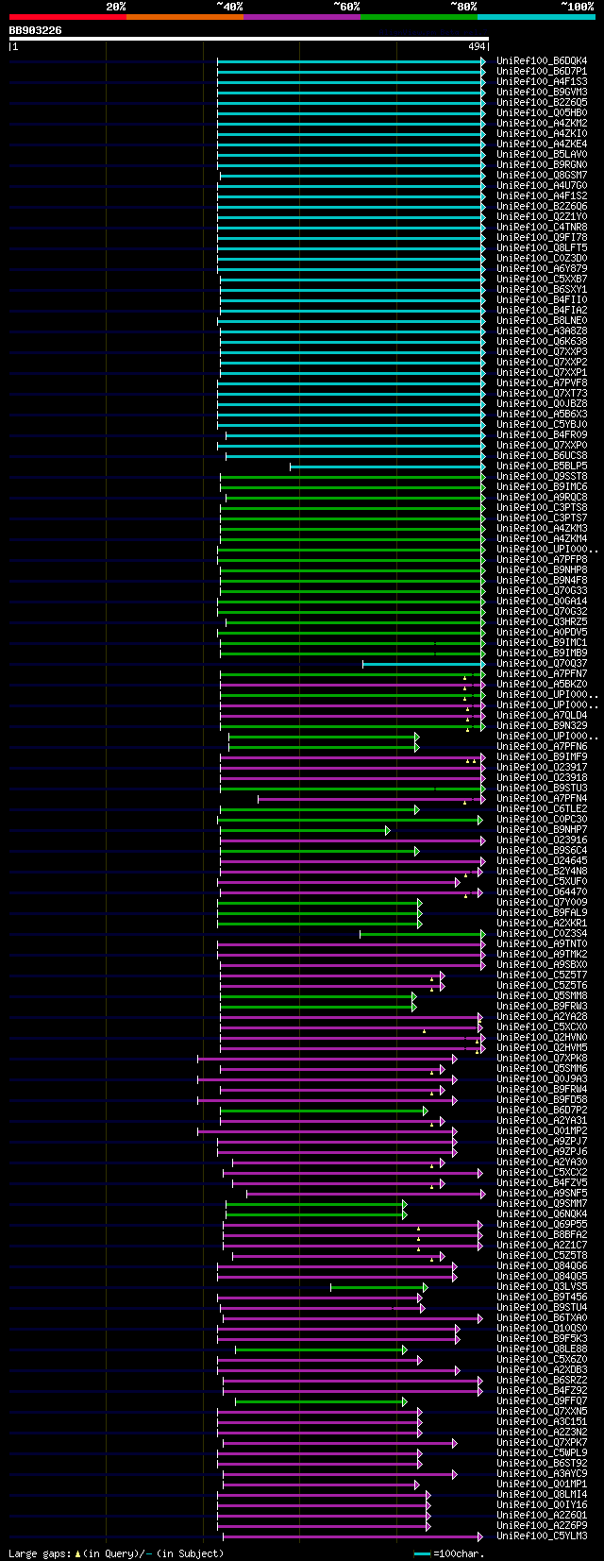Click hit label UniRef100_Q3LVS5
The height and width of the screenshot is (1561, 604).
(x=542, y=1286)
